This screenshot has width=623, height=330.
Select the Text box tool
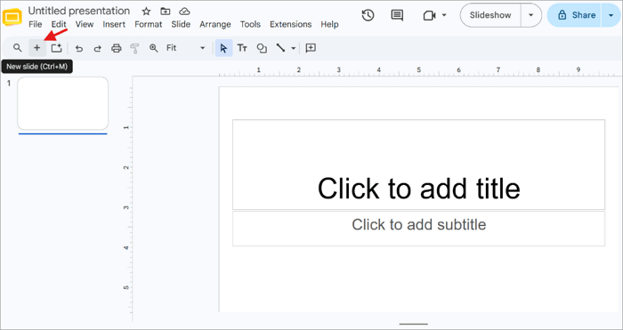242,48
